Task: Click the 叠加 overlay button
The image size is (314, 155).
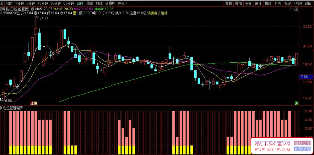Action: pyautogui.click(x=238, y=3)
